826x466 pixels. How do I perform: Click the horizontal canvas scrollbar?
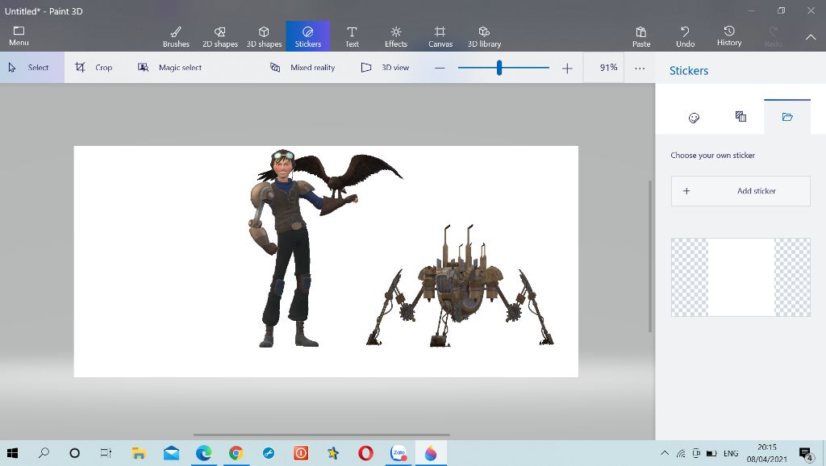point(321,435)
